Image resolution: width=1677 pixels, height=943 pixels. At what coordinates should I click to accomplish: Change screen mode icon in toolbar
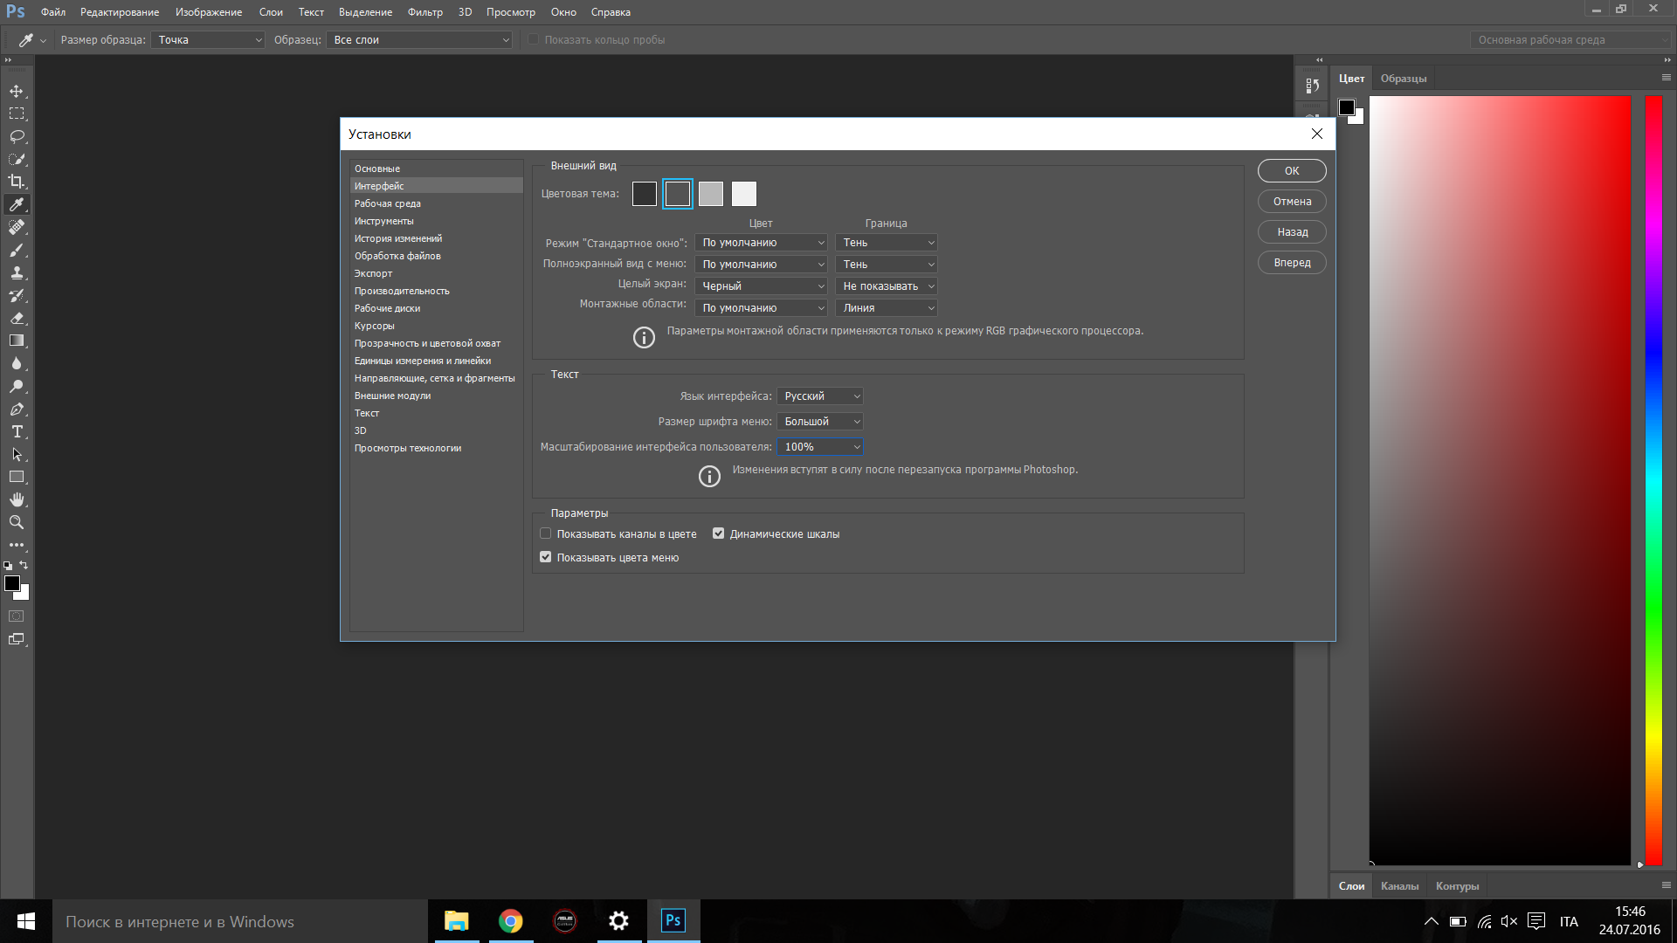pos(17,639)
